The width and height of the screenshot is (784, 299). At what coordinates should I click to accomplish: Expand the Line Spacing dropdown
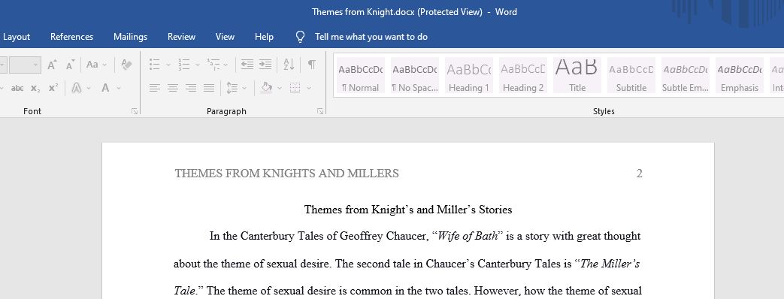pos(237,89)
